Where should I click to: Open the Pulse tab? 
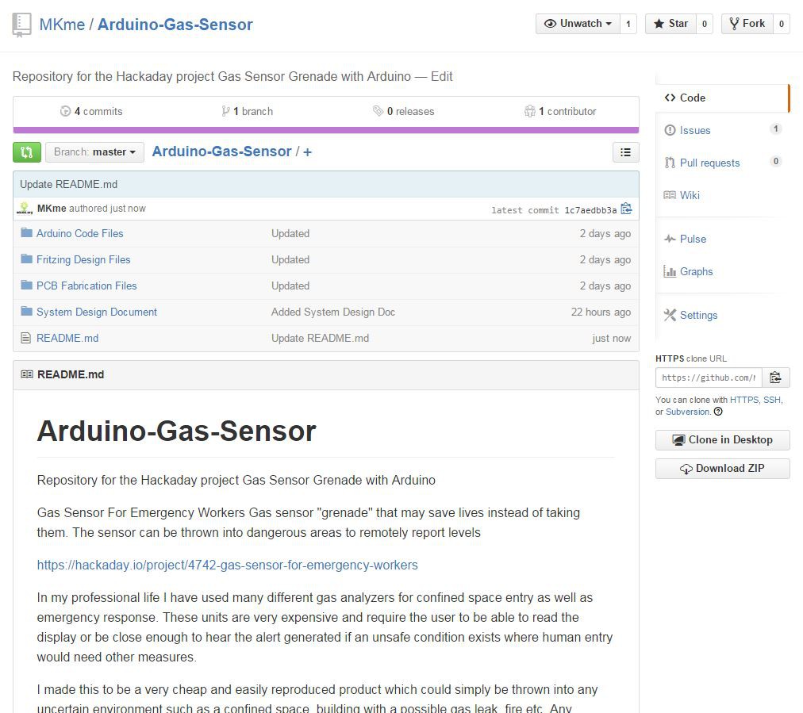coord(693,239)
